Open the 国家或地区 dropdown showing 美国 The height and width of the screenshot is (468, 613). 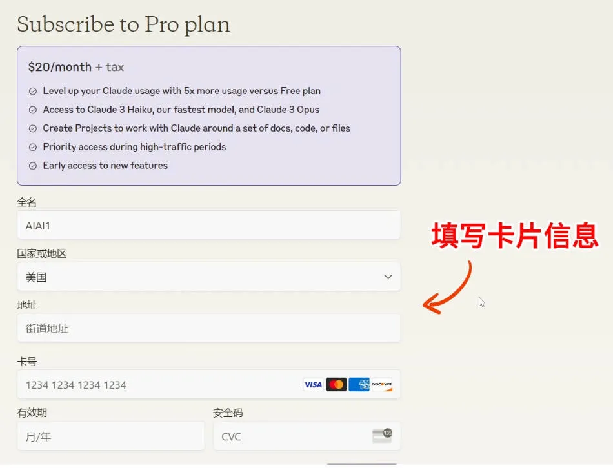[x=209, y=277]
